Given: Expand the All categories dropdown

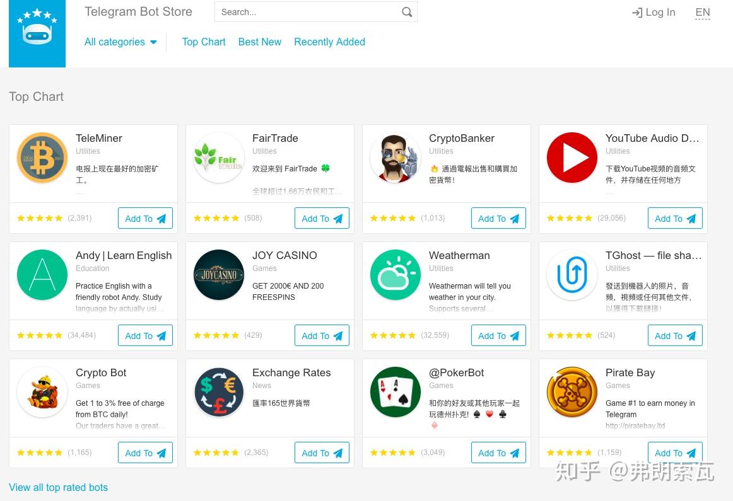Looking at the screenshot, I should click(120, 42).
